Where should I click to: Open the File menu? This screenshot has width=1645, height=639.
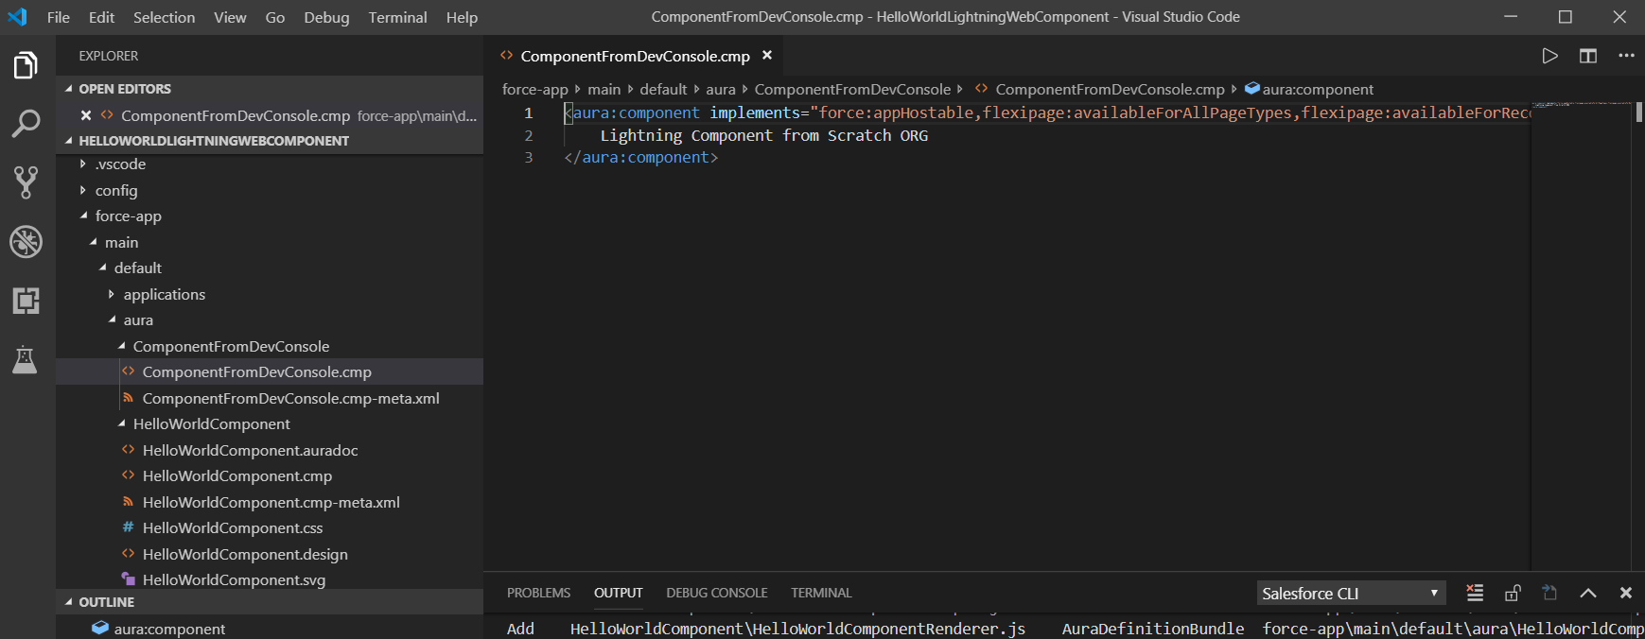point(59,17)
